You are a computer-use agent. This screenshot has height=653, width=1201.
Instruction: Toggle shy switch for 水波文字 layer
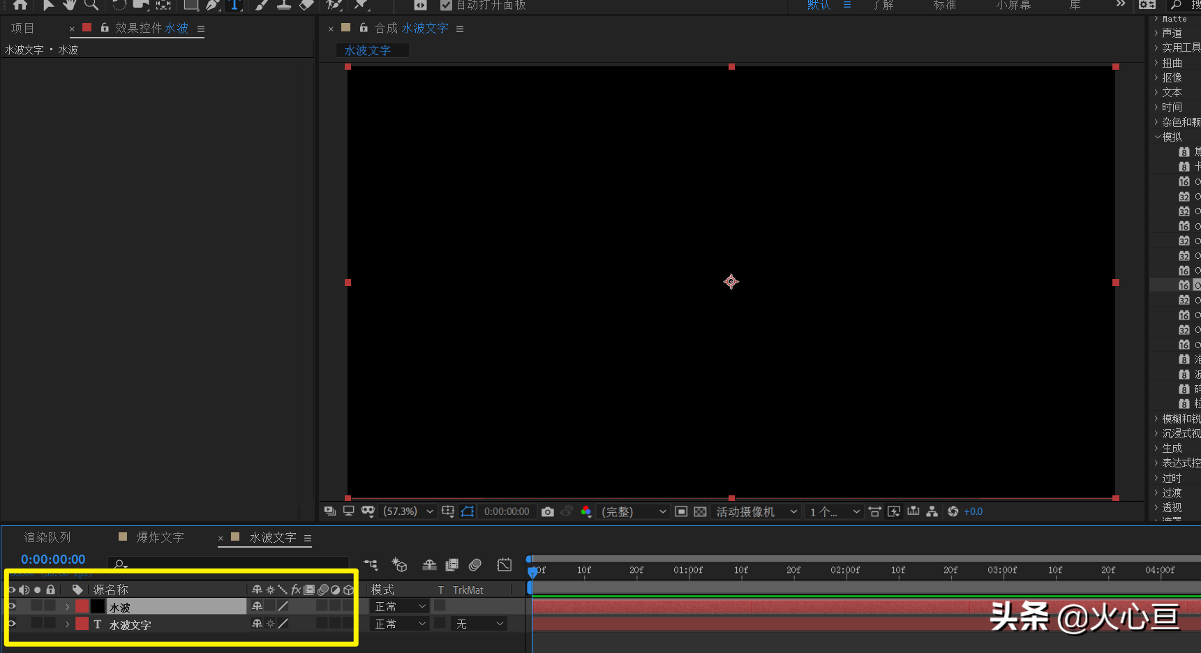click(x=257, y=624)
